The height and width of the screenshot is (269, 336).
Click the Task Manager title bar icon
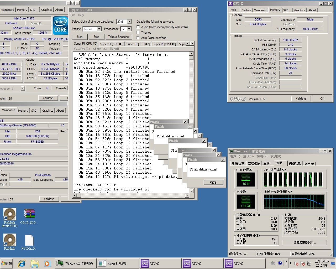coord(231,151)
